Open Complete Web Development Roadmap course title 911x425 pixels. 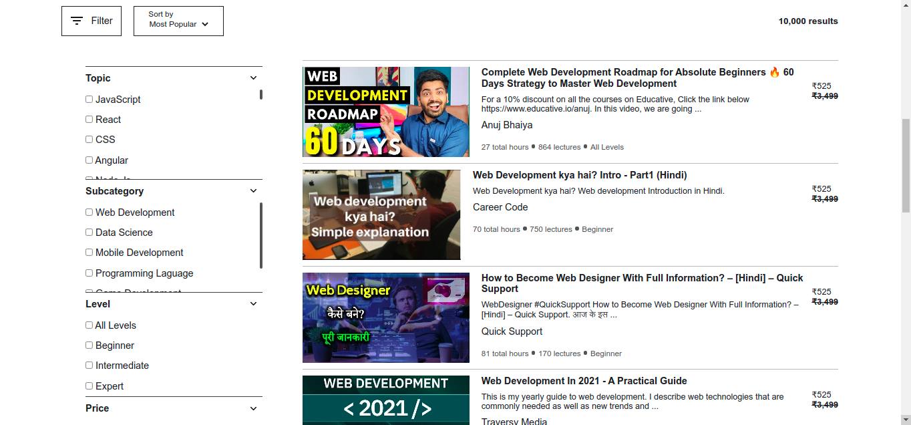pyautogui.click(x=638, y=78)
